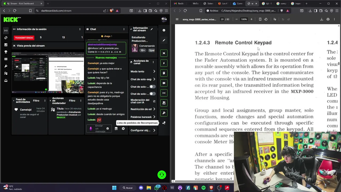This screenshot has width=341, height=192.
Task: Open the PDF viewer more options menu
Action: [x=334, y=19]
